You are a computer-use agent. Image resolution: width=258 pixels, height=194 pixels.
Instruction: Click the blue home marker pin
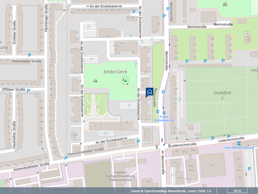tap(150, 92)
